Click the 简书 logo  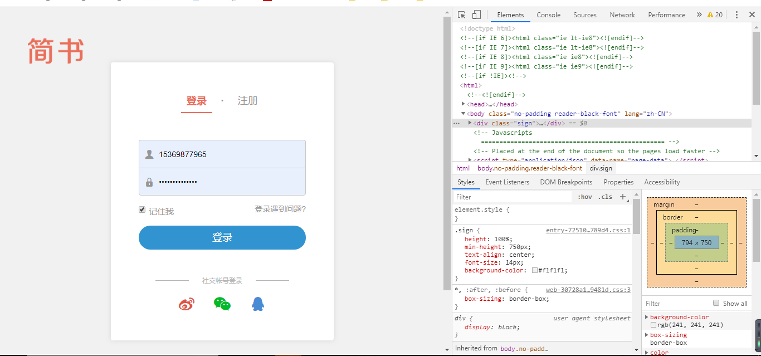click(x=56, y=51)
